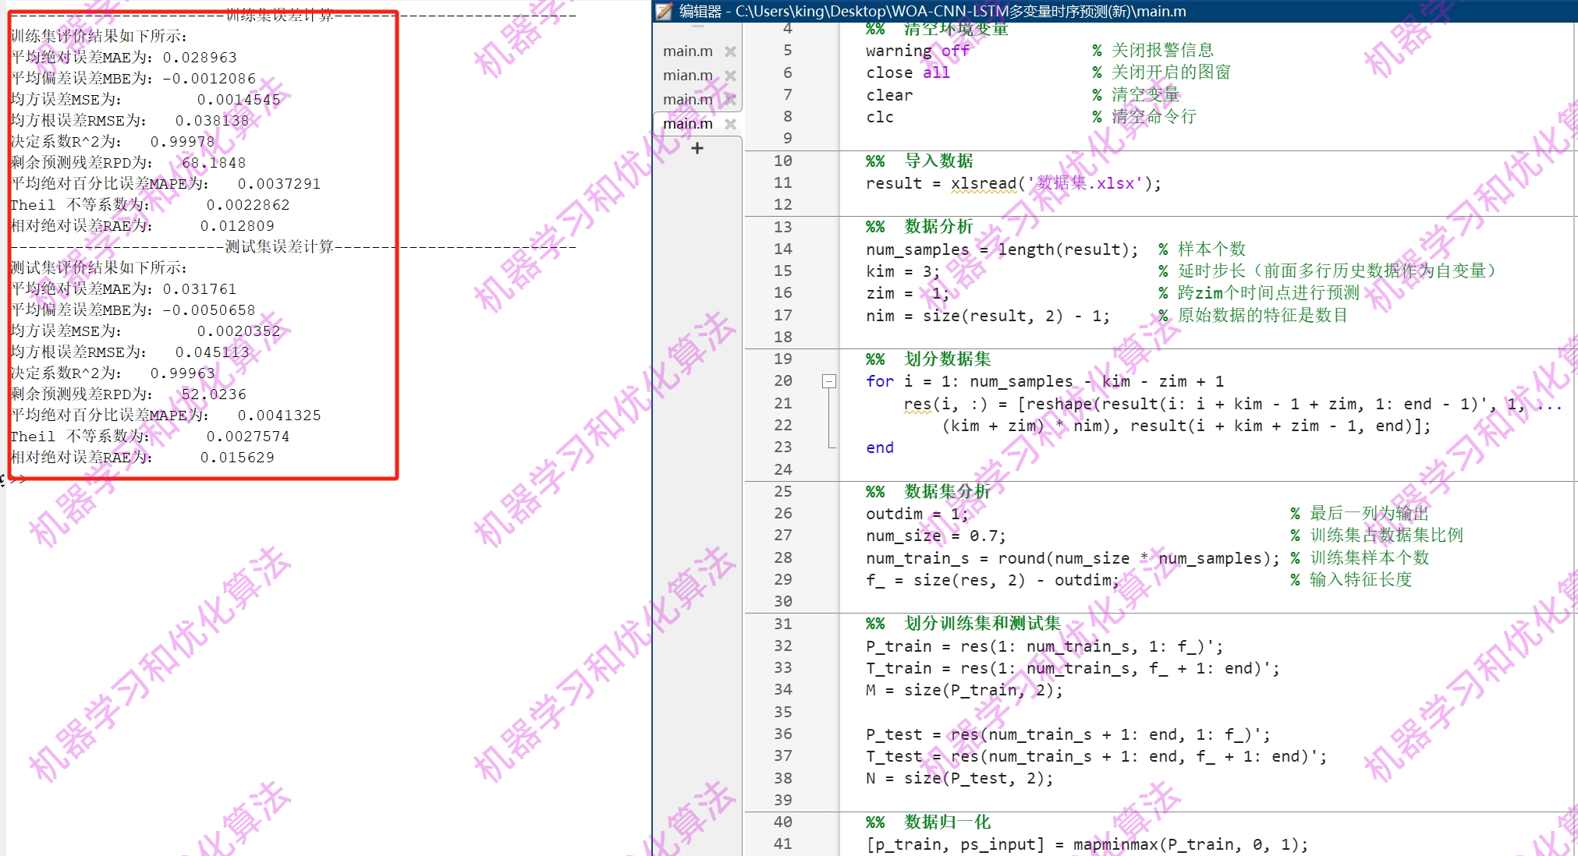
Task: Place cursor in xlsread filename string
Action: point(1084,183)
